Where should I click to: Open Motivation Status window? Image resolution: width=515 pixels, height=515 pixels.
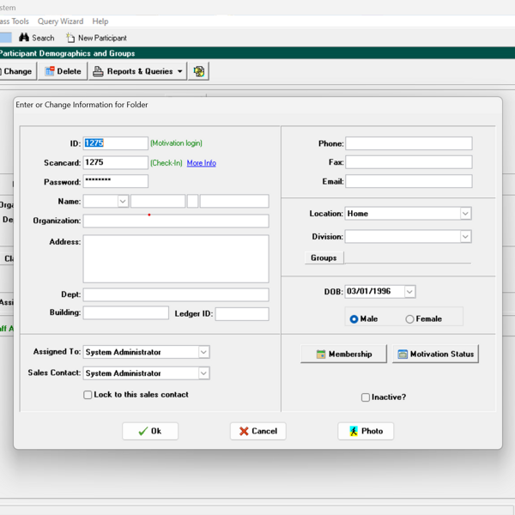[x=435, y=354]
